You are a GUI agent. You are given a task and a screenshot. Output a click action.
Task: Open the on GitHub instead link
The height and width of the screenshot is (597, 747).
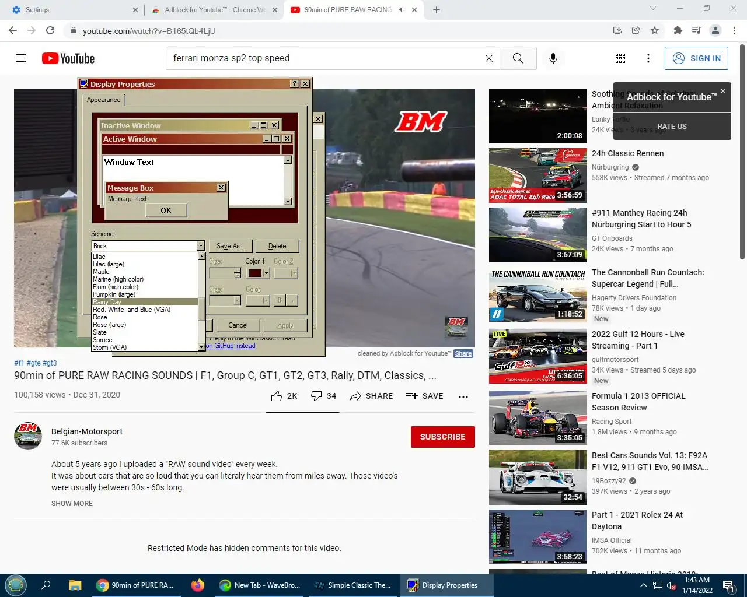(x=231, y=346)
